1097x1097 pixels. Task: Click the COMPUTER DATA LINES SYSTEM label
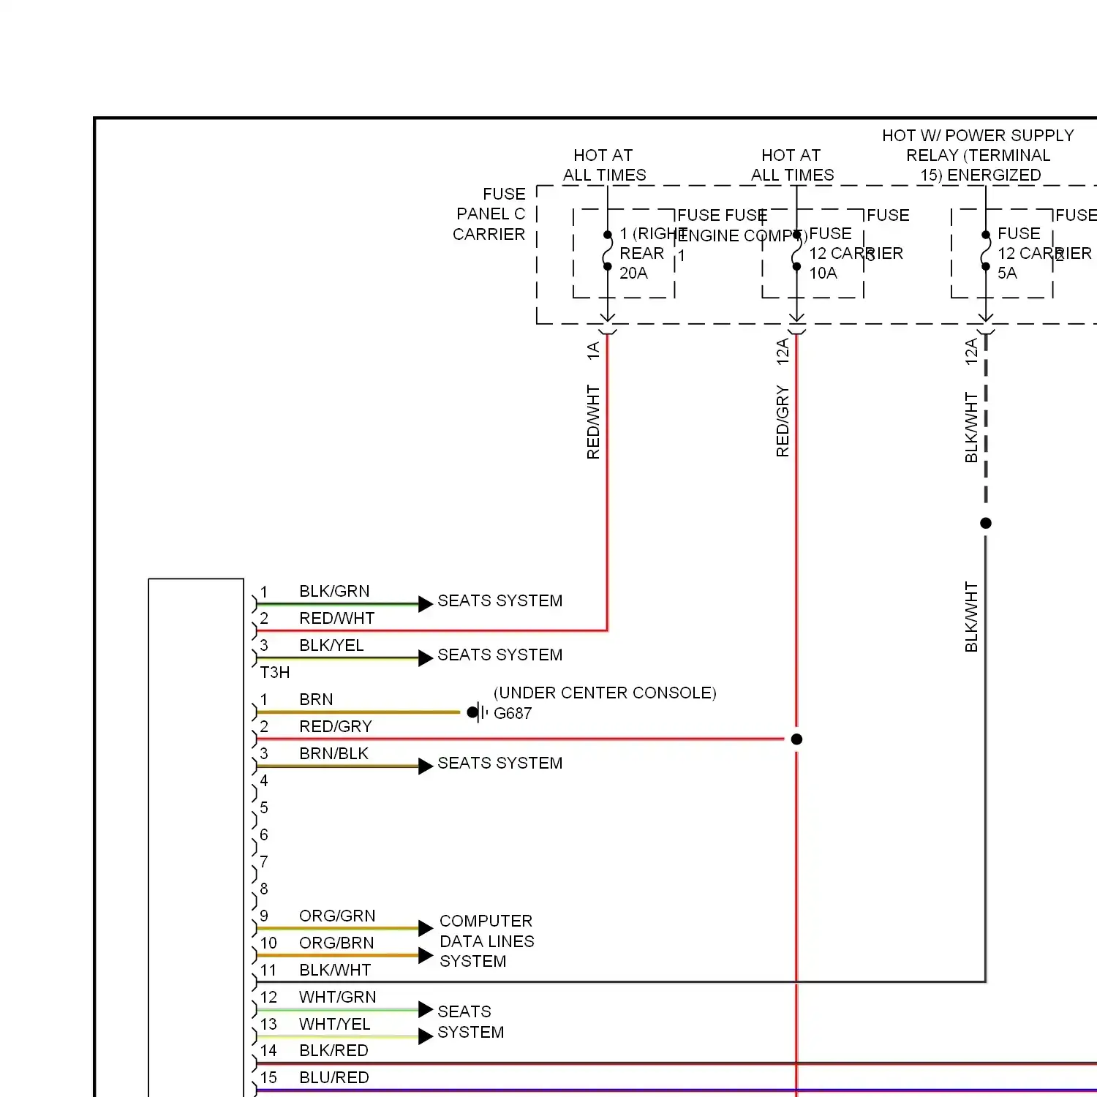coord(487,941)
